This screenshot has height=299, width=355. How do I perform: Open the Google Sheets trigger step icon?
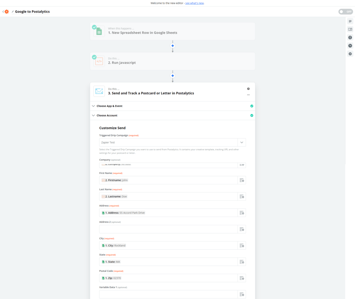tap(99, 31)
